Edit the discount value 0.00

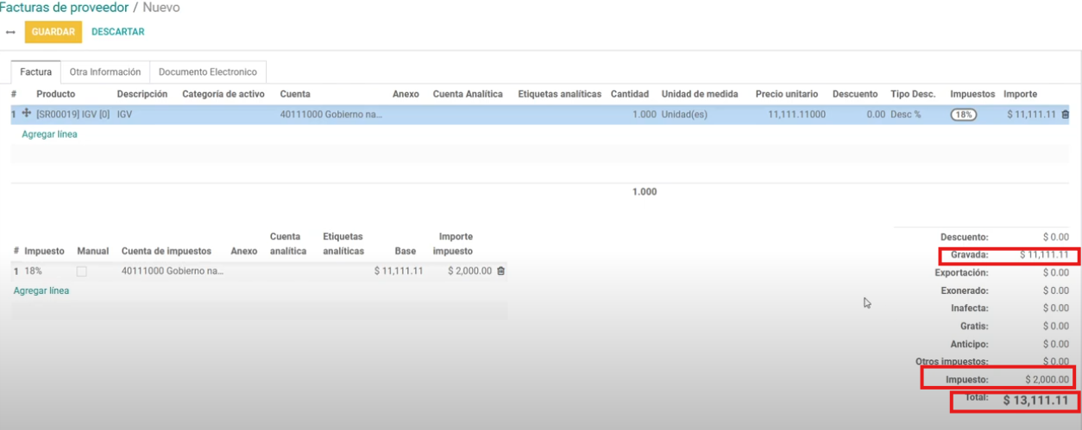point(874,114)
